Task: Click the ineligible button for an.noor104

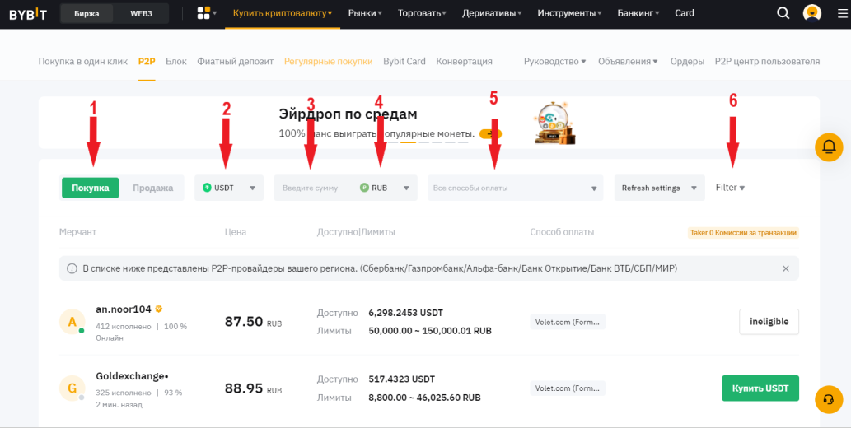Action: pos(769,322)
